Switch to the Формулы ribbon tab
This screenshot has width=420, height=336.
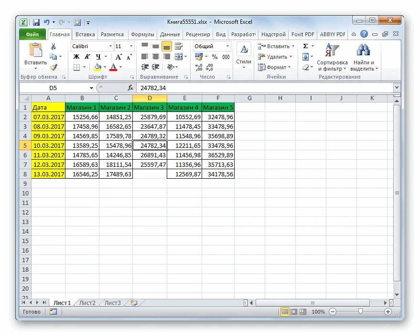[142, 34]
